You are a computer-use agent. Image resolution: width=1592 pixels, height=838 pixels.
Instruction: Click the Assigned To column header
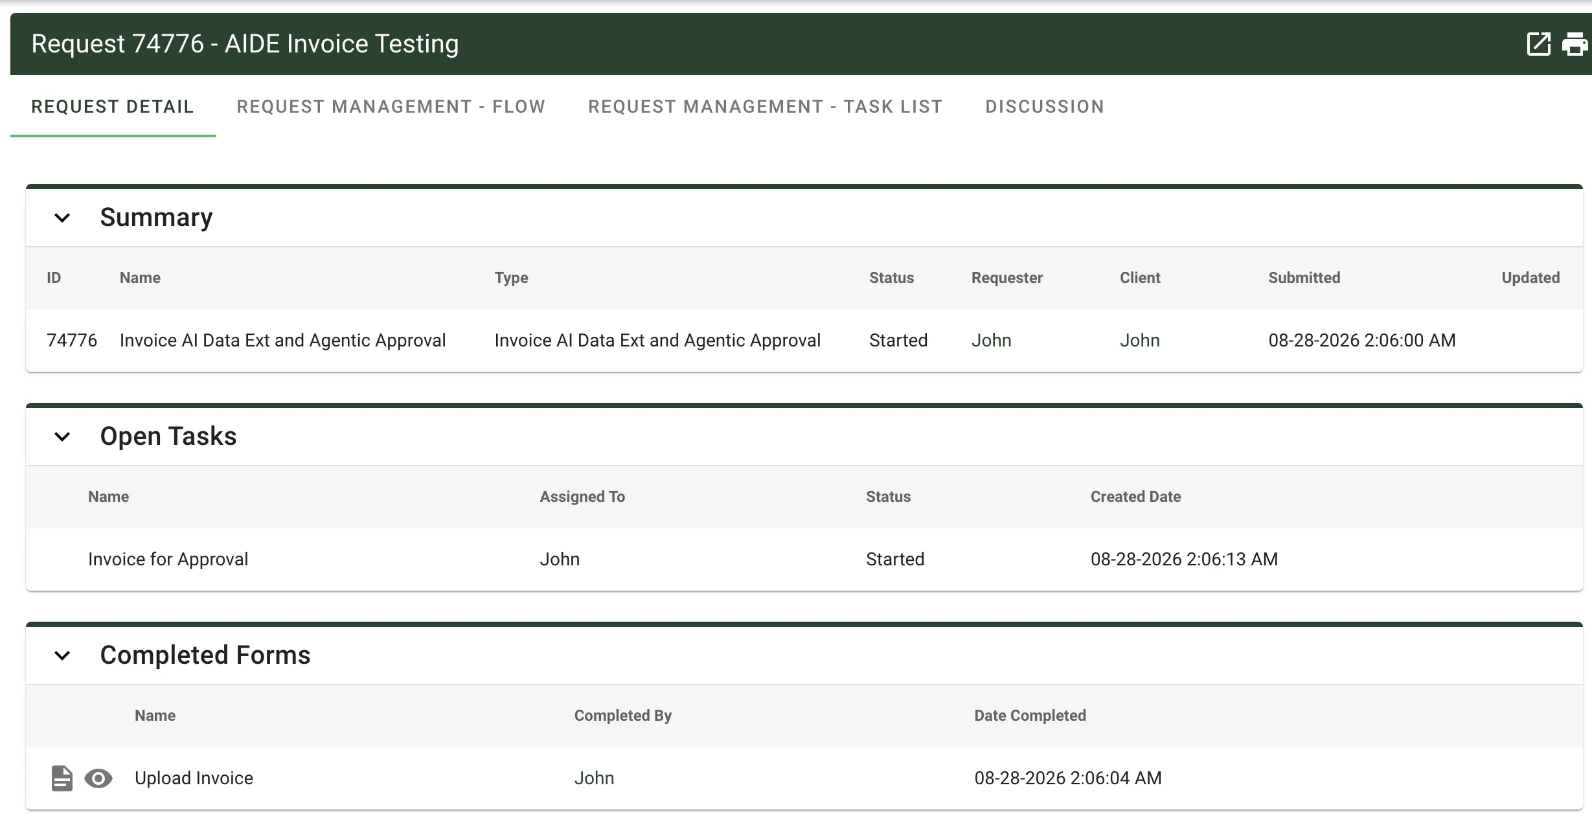[x=582, y=497]
